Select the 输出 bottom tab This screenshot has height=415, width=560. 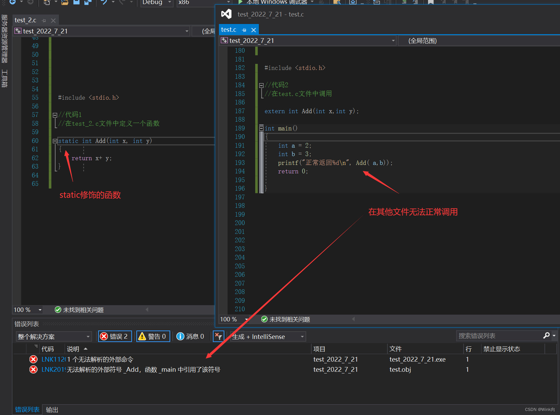tap(52, 410)
